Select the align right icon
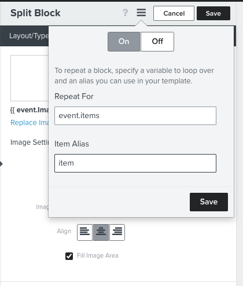The width and height of the screenshot is (243, 286). pos(117,232)
